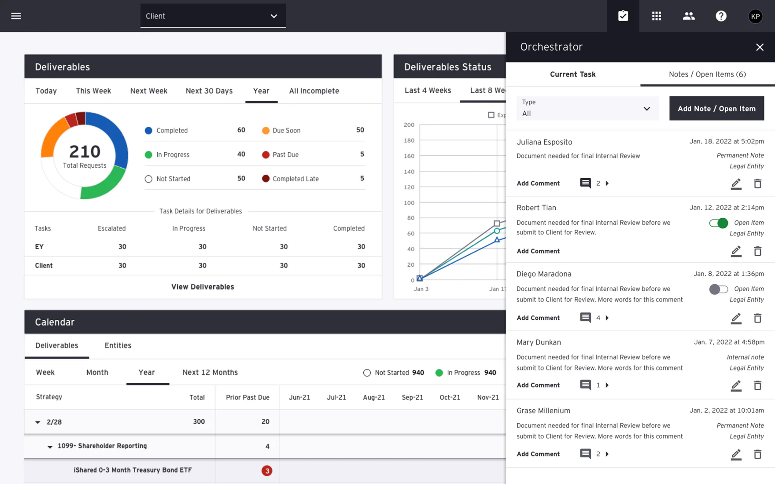Open the hamburger navigation menu
775x484 pixels.
pos(16,16)
